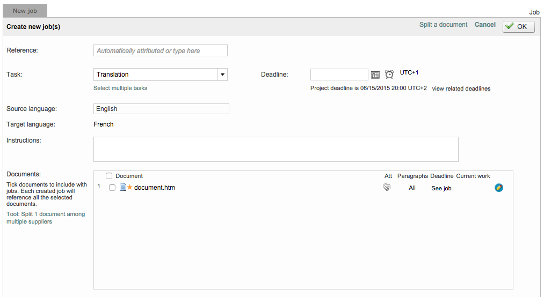544x297 pixels.
Task: Click view related deadlines link
Action: 461,88
